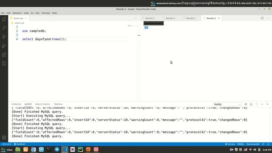Open the Extensions view
Image resolution: width=272 pixels, height=153 pixels.
(x=4, y=55)
